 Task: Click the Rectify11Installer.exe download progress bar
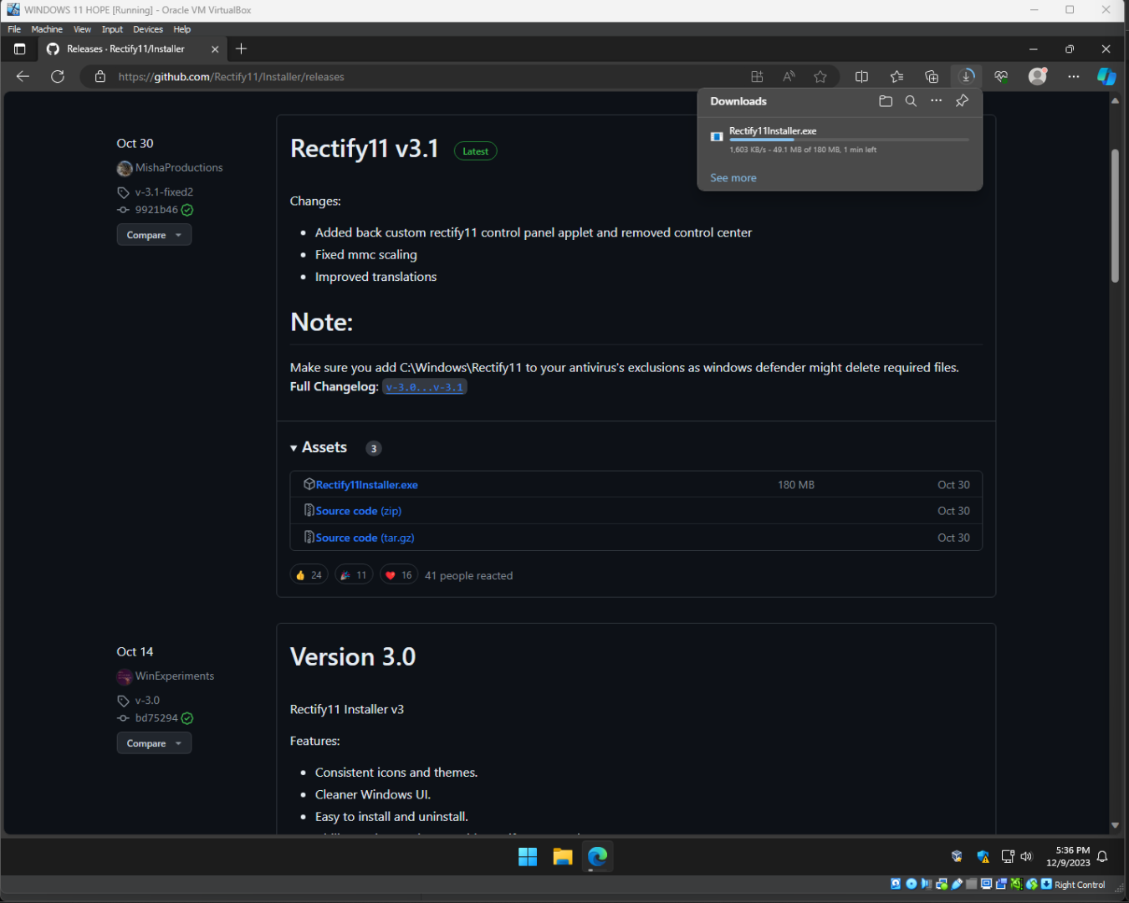(849, 140)
